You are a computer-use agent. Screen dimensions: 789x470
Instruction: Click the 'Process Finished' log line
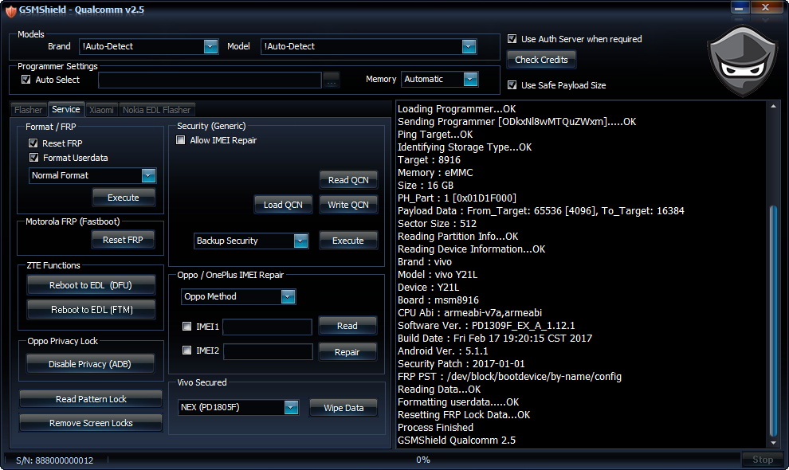tap(435, 428)
